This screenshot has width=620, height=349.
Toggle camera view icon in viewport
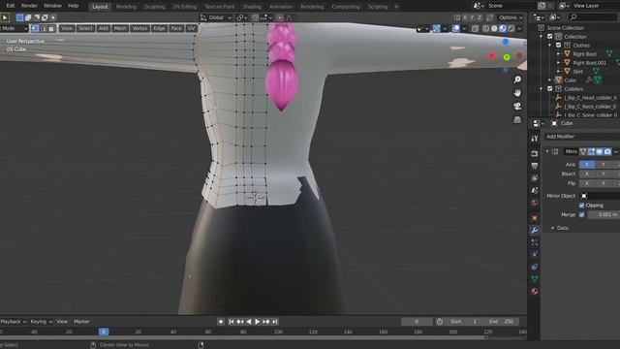517,106
